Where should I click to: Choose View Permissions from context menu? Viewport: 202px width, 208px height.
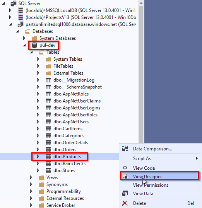[x=151, y=185]
